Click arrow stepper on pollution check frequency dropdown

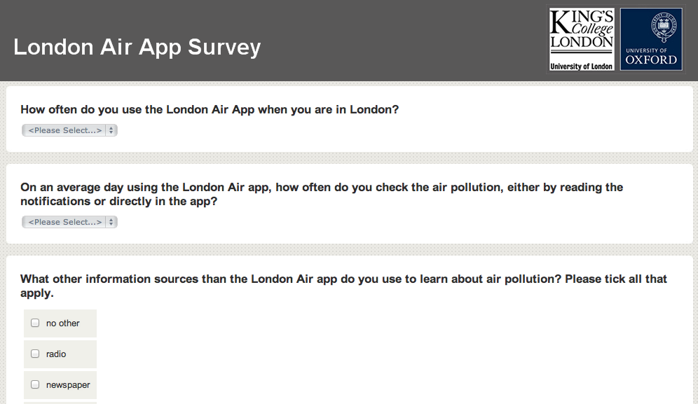pyautogui.click(x=111, y=222)
